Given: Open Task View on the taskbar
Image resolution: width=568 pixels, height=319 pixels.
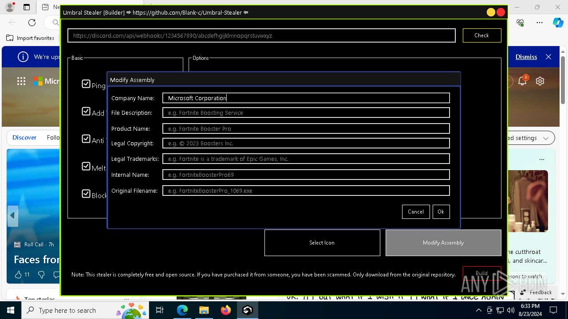Looking at the screenshot, I should click(x=160, y=310).
